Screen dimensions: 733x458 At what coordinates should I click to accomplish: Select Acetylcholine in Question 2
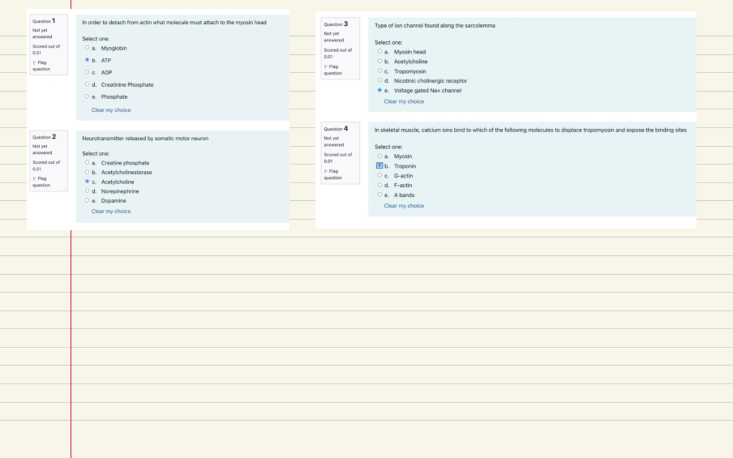point(87,182)
